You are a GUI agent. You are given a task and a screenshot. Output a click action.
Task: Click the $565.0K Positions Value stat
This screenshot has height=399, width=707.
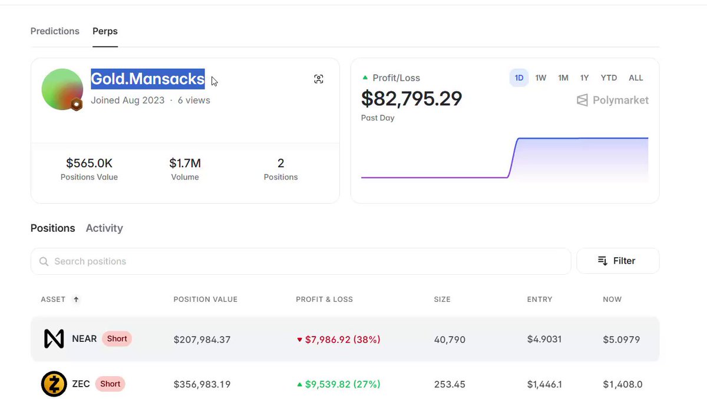[x=90, y=168]
